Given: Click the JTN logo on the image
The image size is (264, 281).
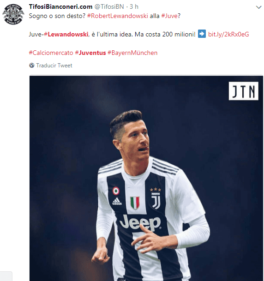Looking at the screenshot, I should (x=243, y=91).
